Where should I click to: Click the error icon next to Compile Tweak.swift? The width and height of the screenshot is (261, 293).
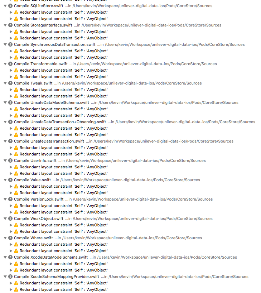click(10, 83)
